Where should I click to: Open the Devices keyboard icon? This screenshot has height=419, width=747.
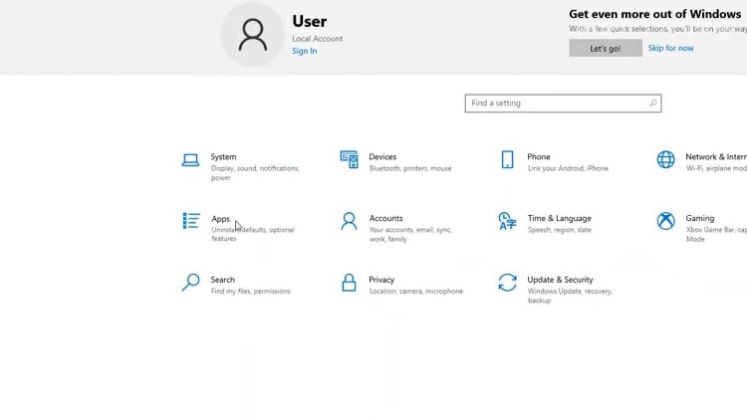click(x=349, y=159)
